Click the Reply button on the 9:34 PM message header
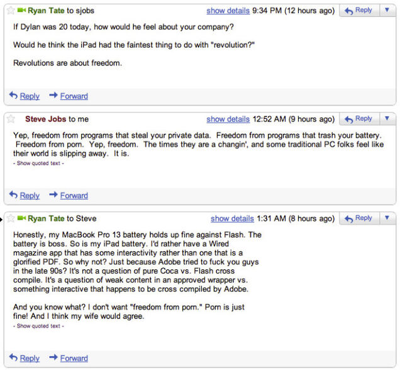This screenshot has height=370, width=400. click(x=359, y=11)
